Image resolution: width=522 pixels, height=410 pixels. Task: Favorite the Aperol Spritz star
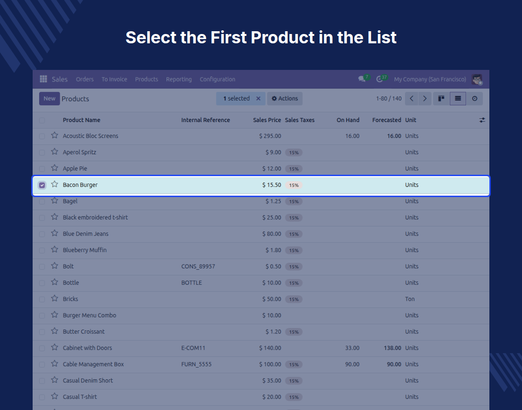pyautogui.click(x=55, y=151)
